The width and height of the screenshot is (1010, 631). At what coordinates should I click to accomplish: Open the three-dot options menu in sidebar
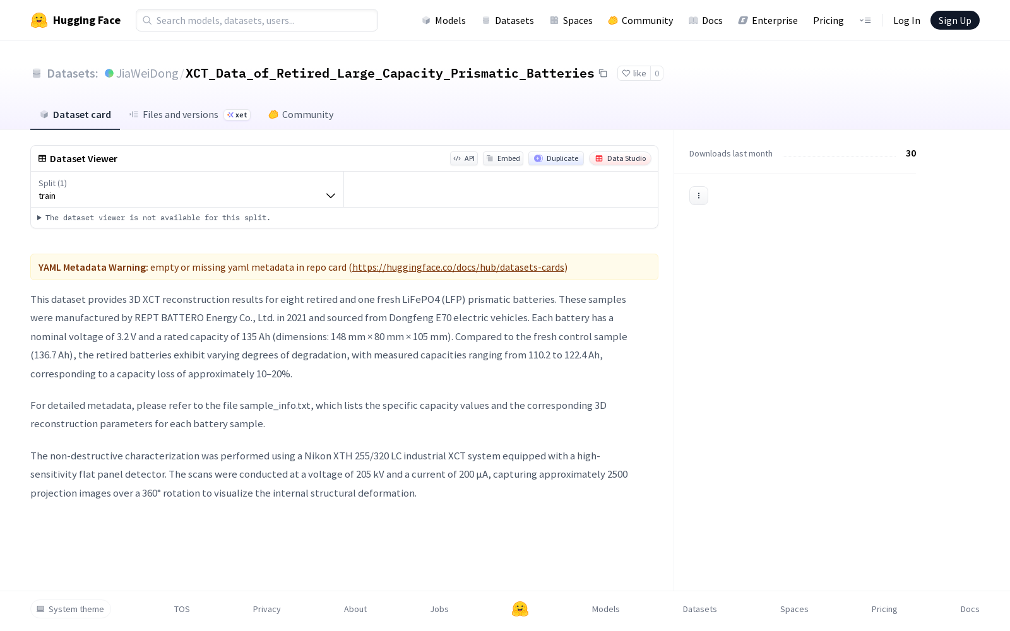coord(699,196)
